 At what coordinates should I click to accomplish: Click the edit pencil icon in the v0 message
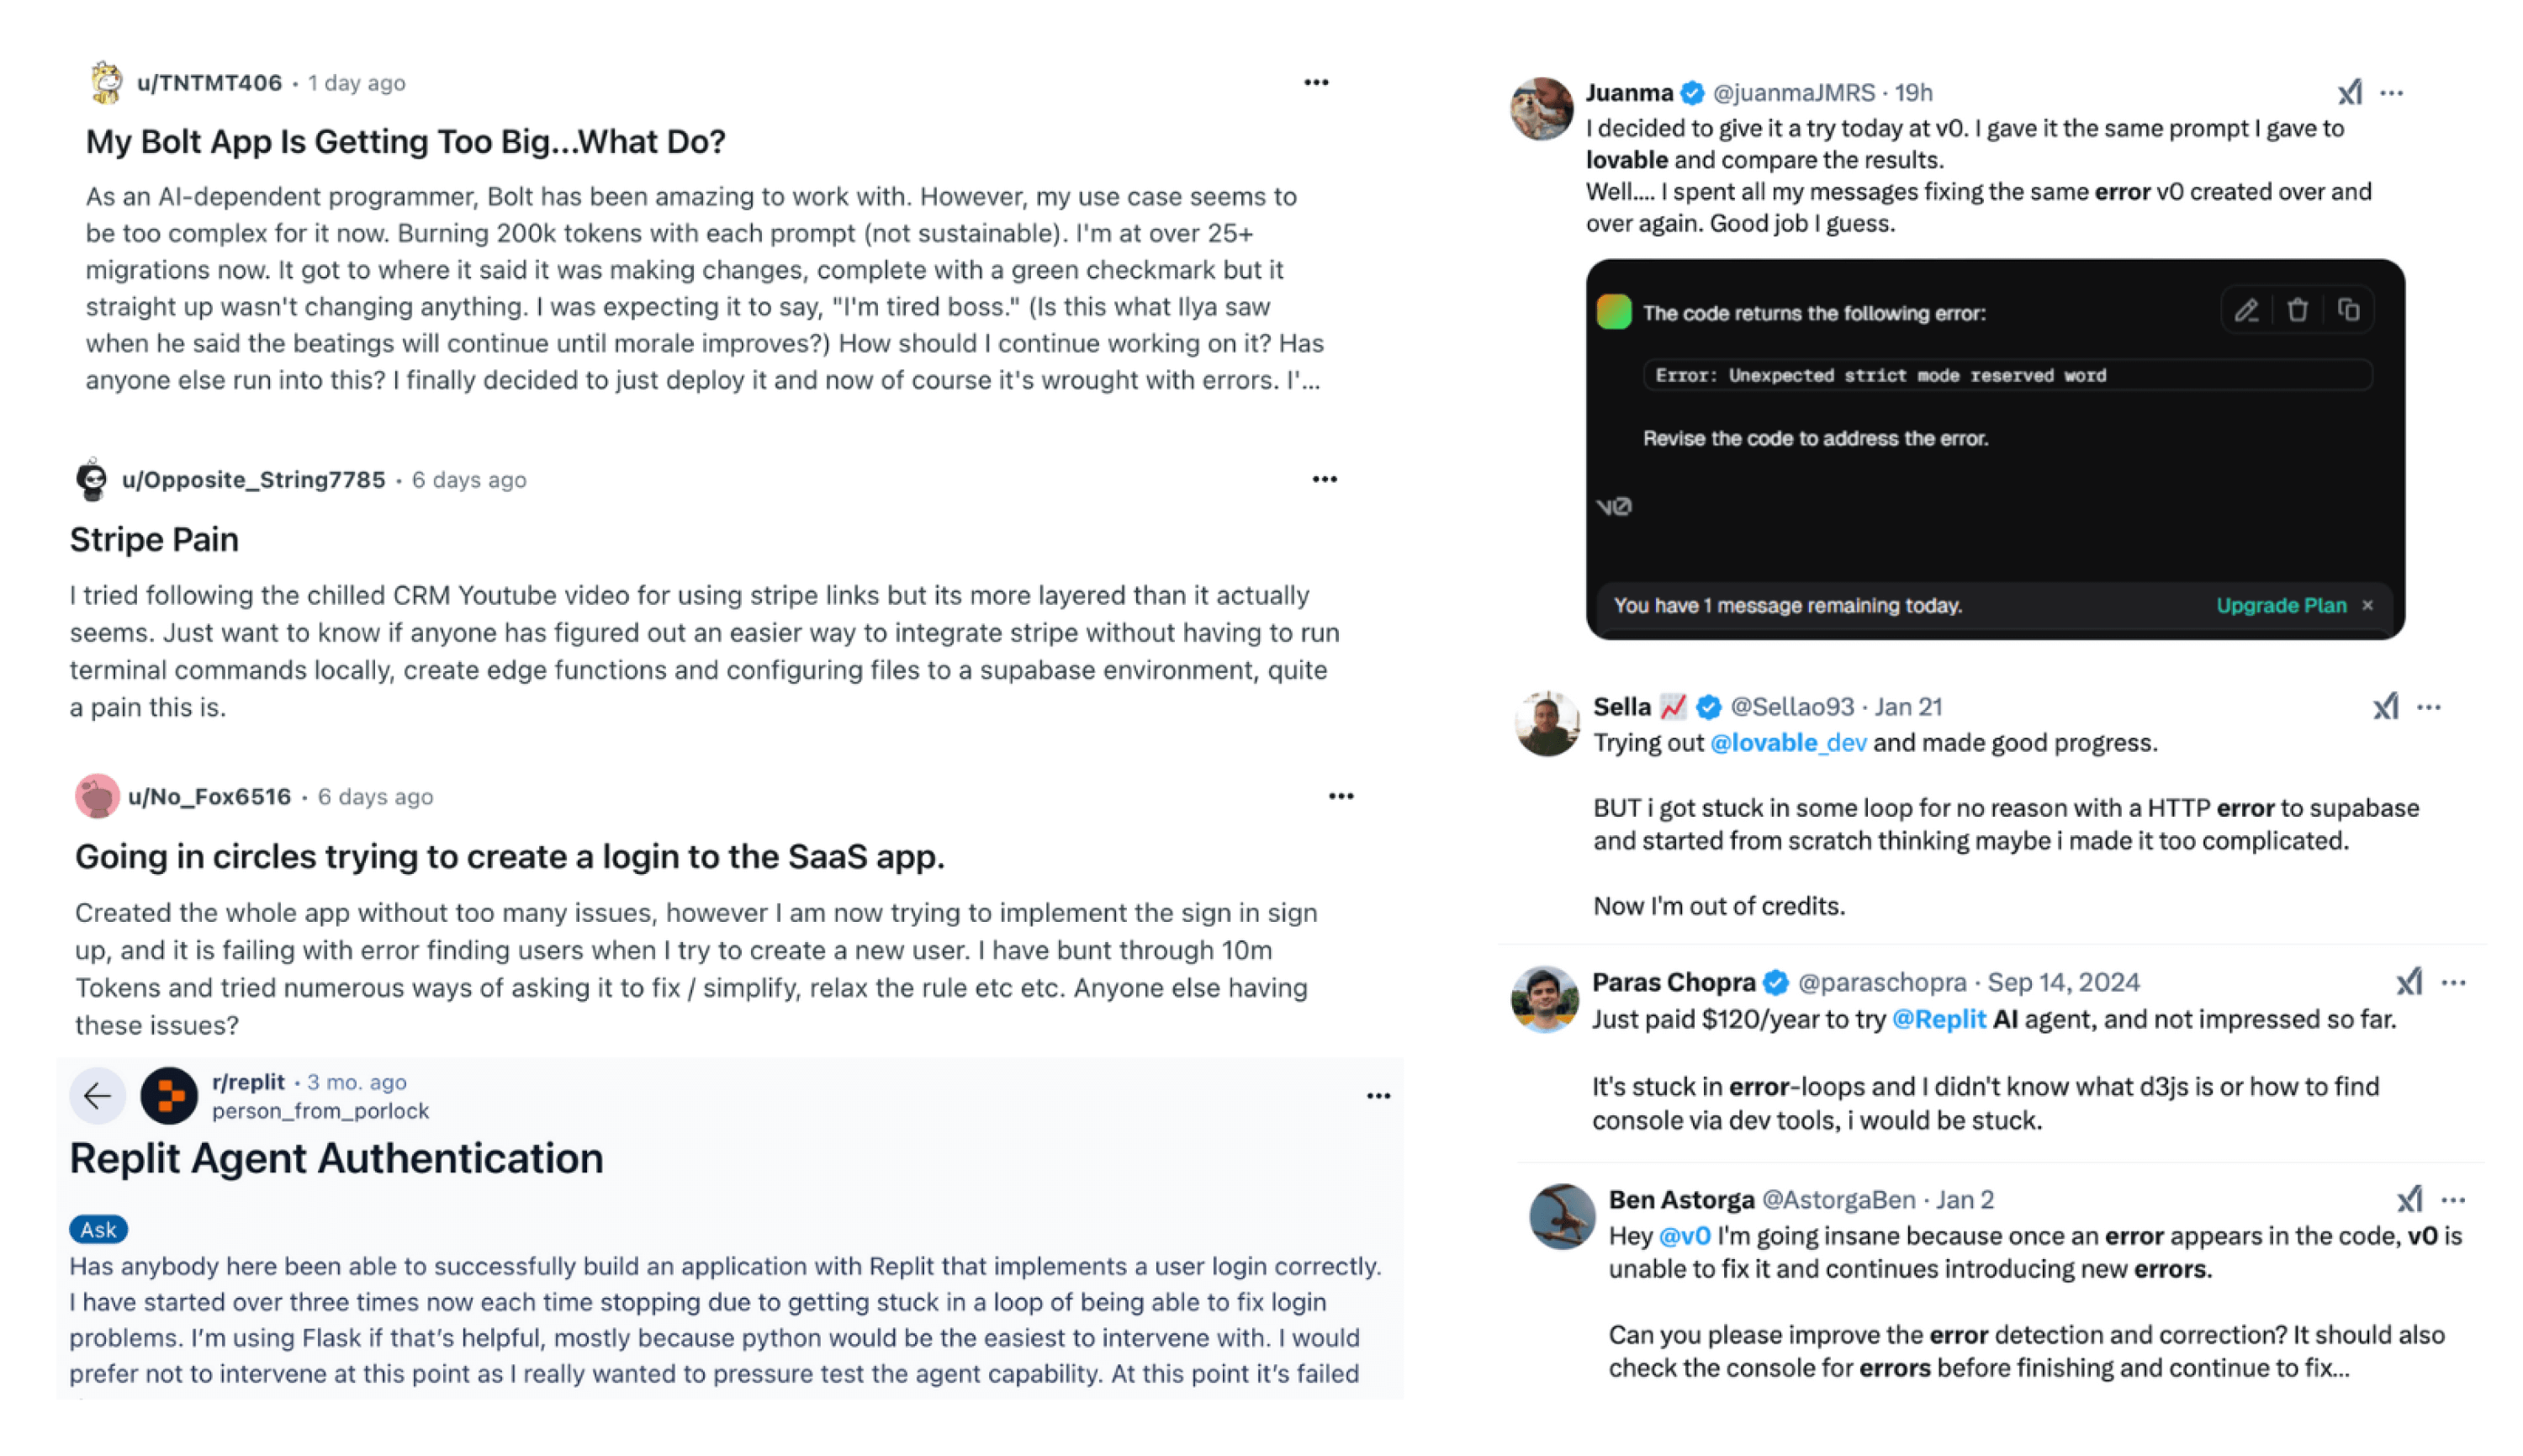(x=2245, y=311)
